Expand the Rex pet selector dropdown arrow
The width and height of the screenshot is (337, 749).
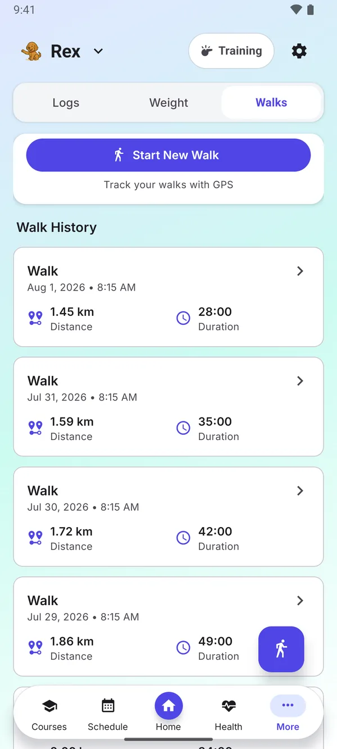coord(98,51)
